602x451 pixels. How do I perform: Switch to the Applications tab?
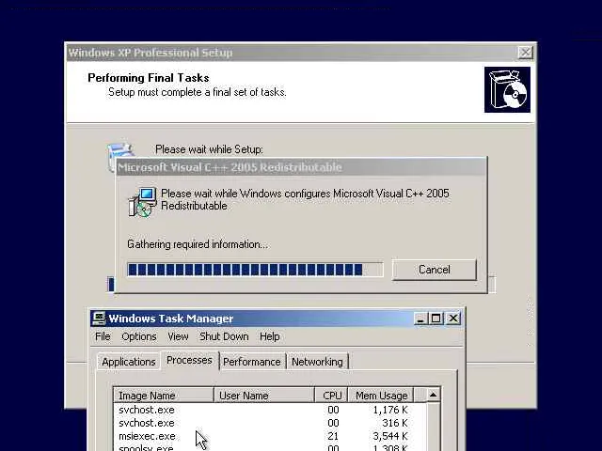point(129,362)
